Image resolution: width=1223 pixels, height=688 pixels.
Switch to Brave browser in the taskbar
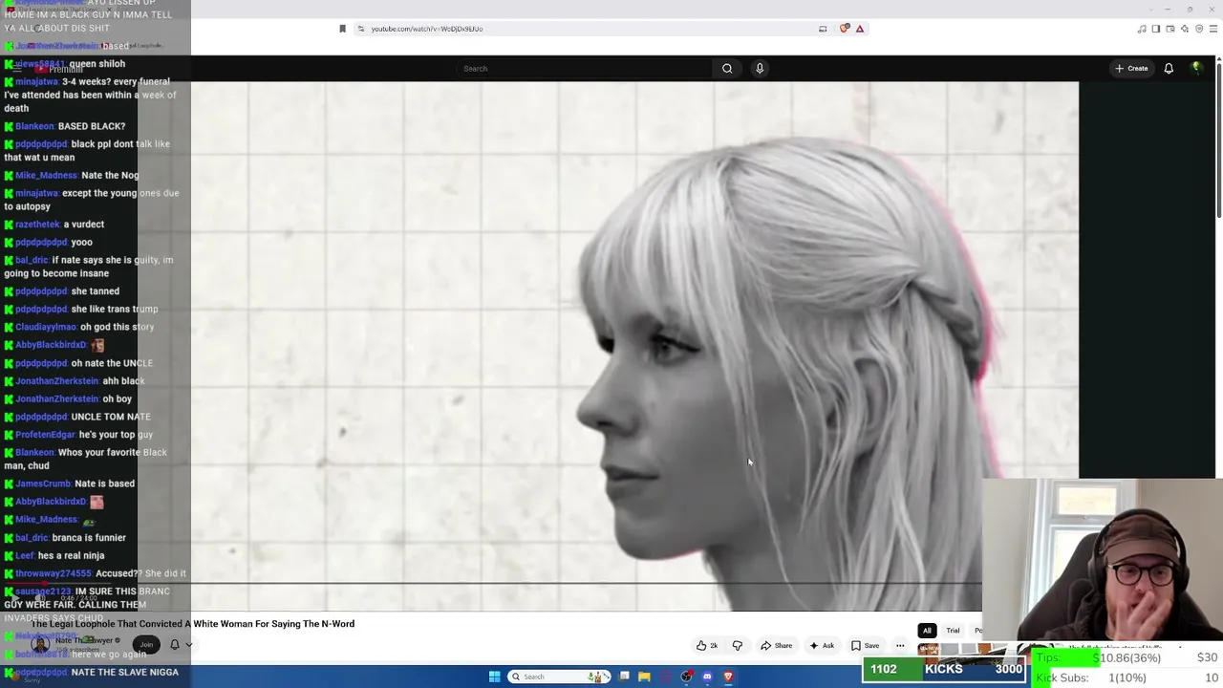click(728, 677)
